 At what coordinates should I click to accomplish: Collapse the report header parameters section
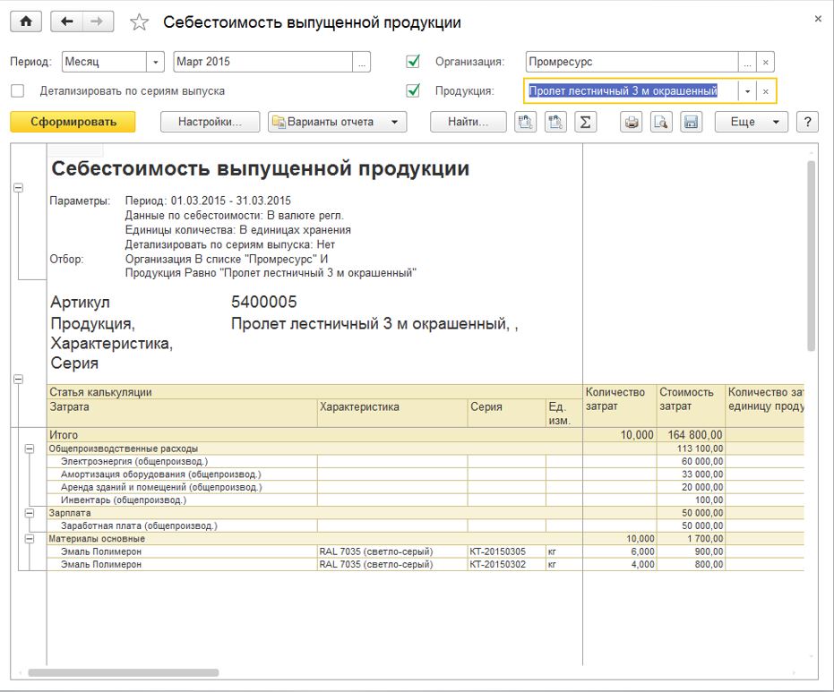click(x=18, y=188)
